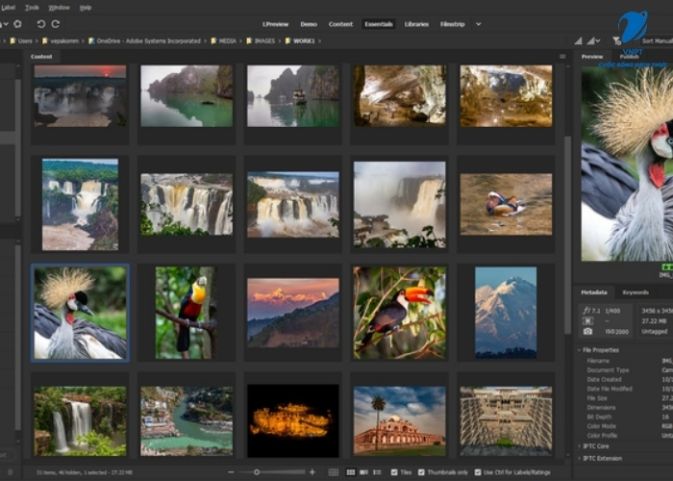The height and width of the screenshot is (481, 673).
Task: Expand the IPTC Core section
Action: pos(579,446)
